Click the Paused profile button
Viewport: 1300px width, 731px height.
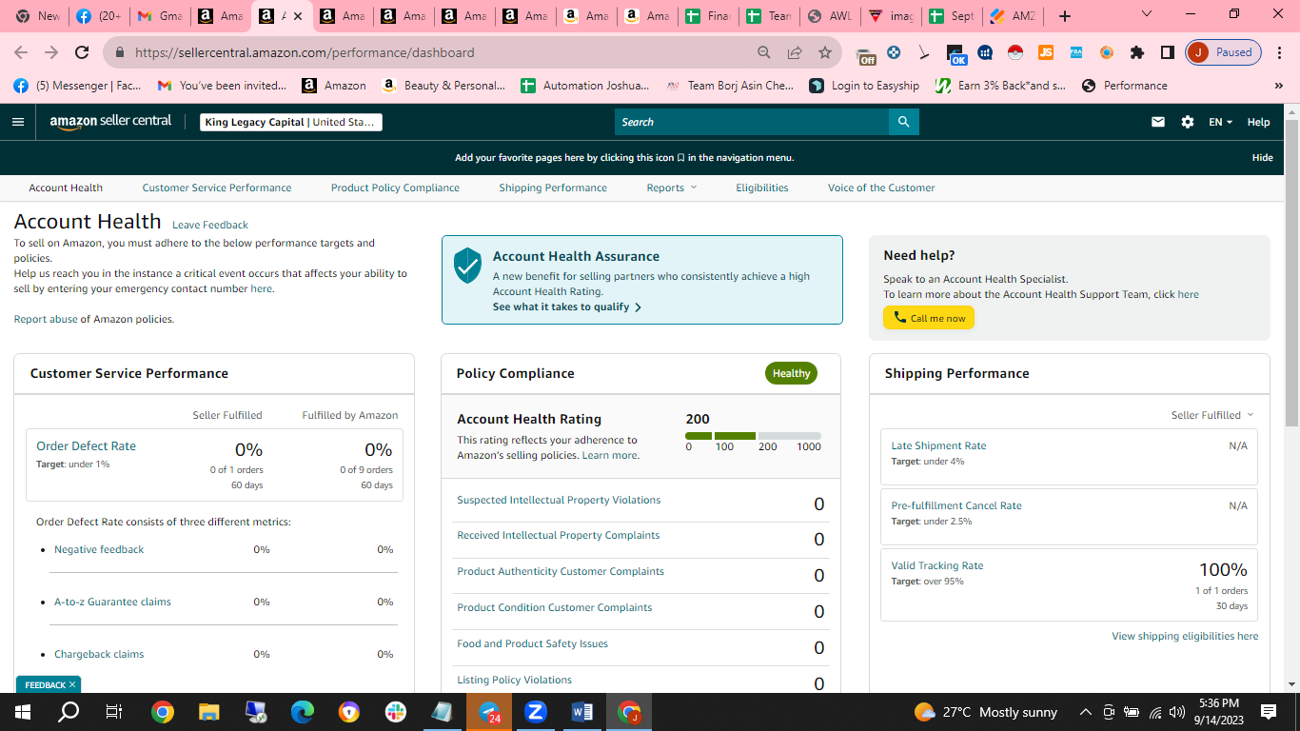pyautogui.click(x=1224, y=52)
